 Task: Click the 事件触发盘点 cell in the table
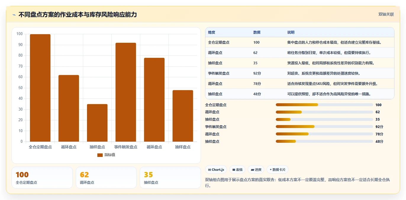coord(219,73)
